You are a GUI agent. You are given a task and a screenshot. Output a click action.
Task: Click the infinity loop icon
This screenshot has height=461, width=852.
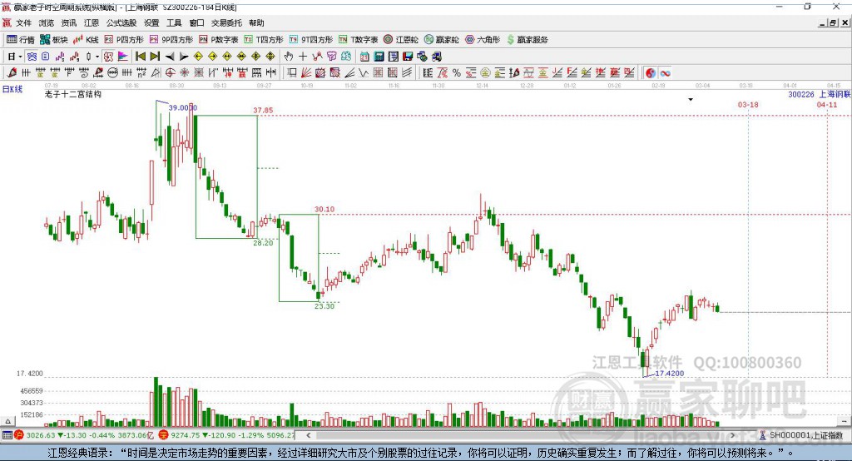tap(665, 73)
